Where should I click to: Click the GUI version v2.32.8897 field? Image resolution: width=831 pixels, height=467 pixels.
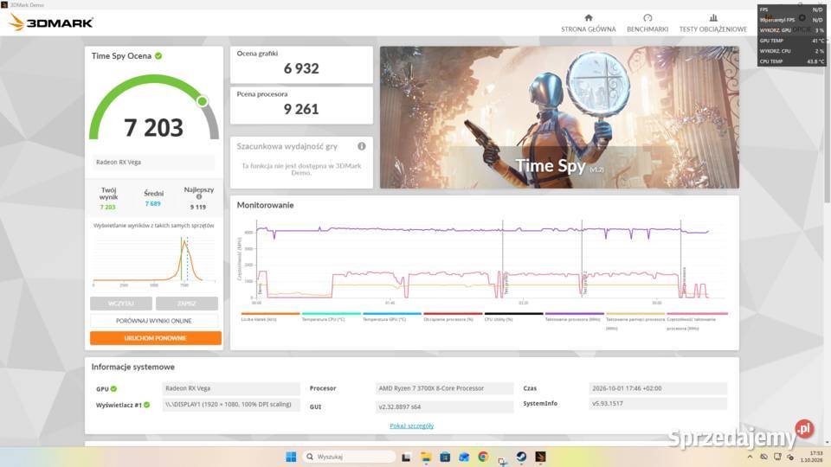tap(444, 406)
